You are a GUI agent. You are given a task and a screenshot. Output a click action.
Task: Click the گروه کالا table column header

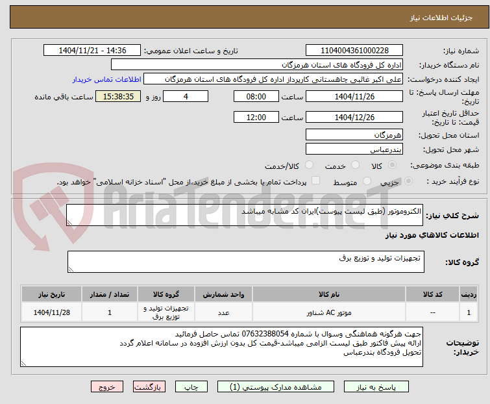point(166,294)
